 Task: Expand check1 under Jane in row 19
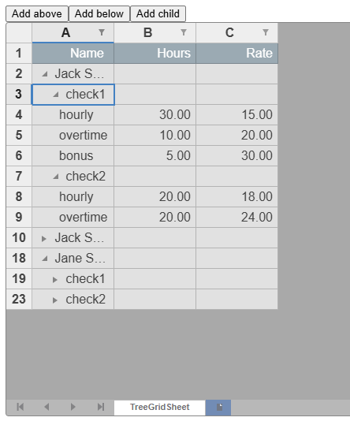tap(55, 280)
